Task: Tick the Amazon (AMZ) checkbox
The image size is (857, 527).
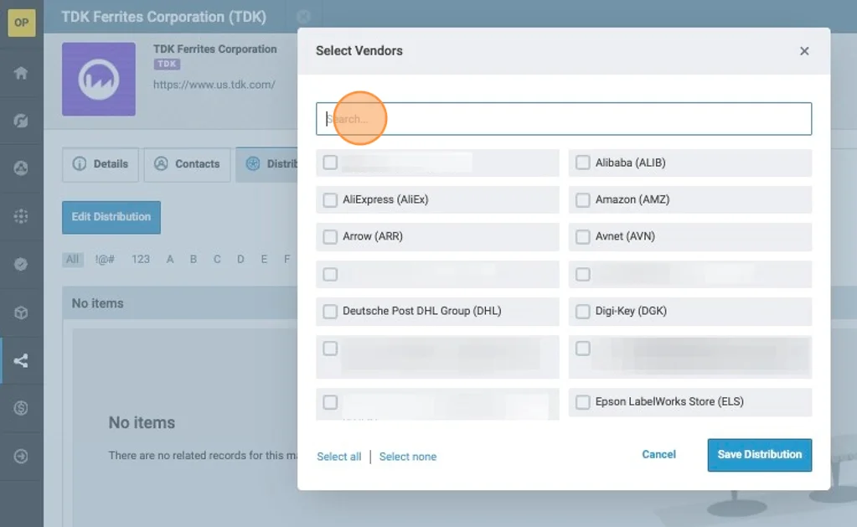Action: [x=583, y=199]
